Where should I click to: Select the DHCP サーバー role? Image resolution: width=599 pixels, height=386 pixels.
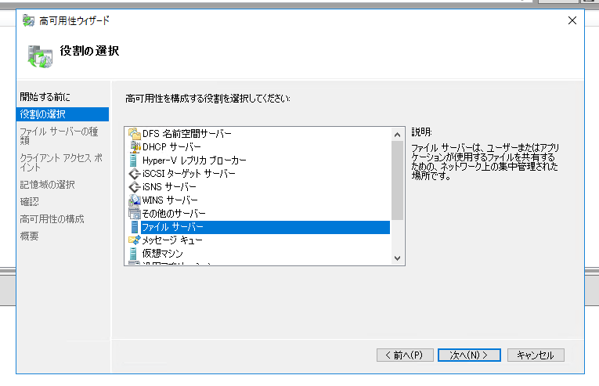point(171,147)
